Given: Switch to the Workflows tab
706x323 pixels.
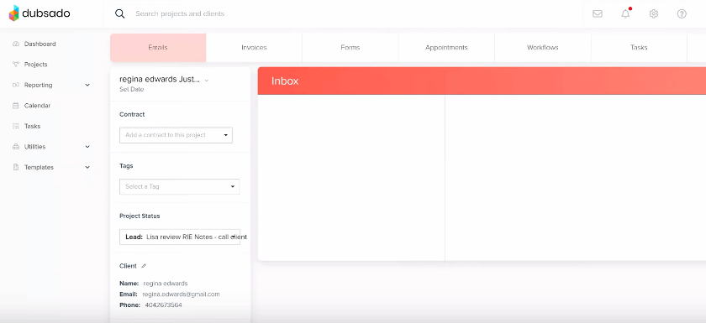Looking at the screenshot, I should tap(543, 48).
